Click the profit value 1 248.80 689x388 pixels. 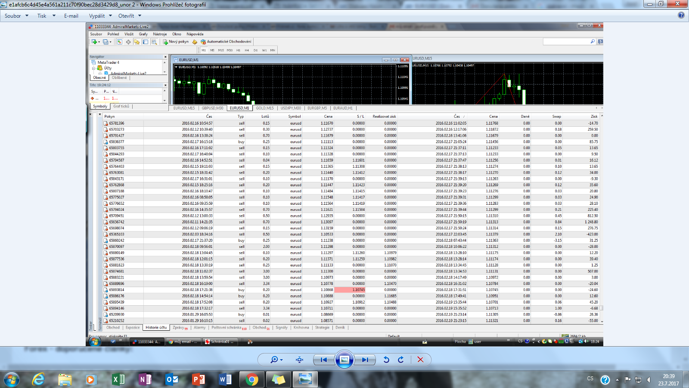591,222
